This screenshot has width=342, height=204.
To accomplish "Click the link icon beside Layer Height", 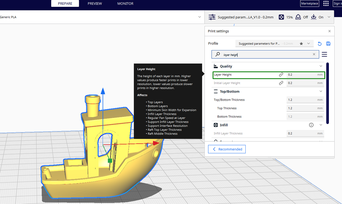I will tap(281, 75).
